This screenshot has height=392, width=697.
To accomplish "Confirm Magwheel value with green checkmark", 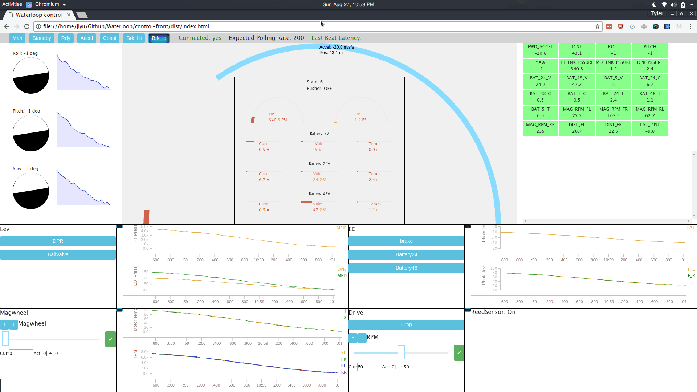I will pyautogui.click(x=110, y=339).
